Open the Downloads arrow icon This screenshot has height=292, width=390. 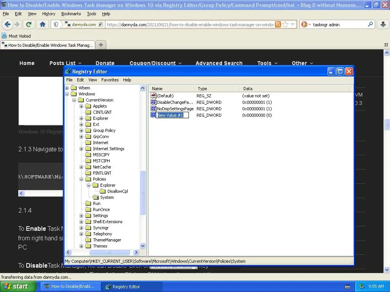(x=383, y=24)
